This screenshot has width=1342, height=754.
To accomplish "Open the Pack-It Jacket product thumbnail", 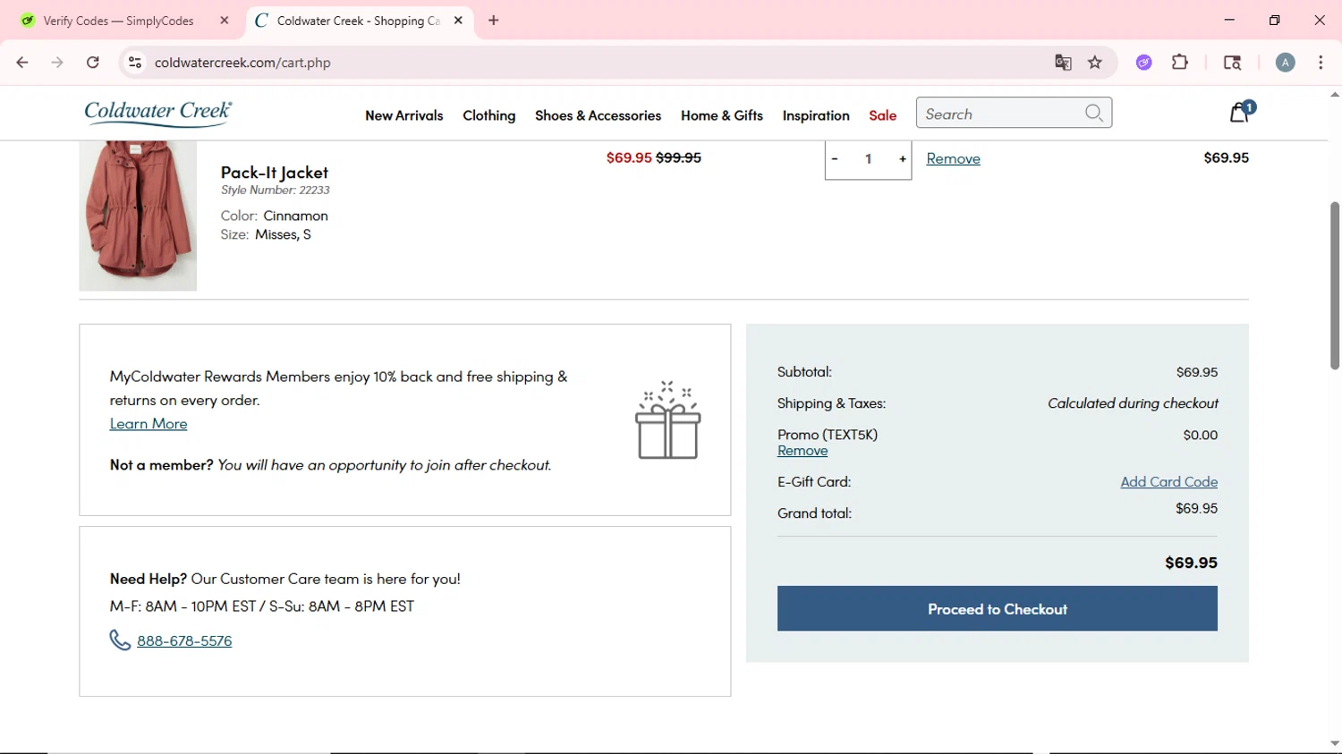I will pyautogui.click(x=138, y=216).
